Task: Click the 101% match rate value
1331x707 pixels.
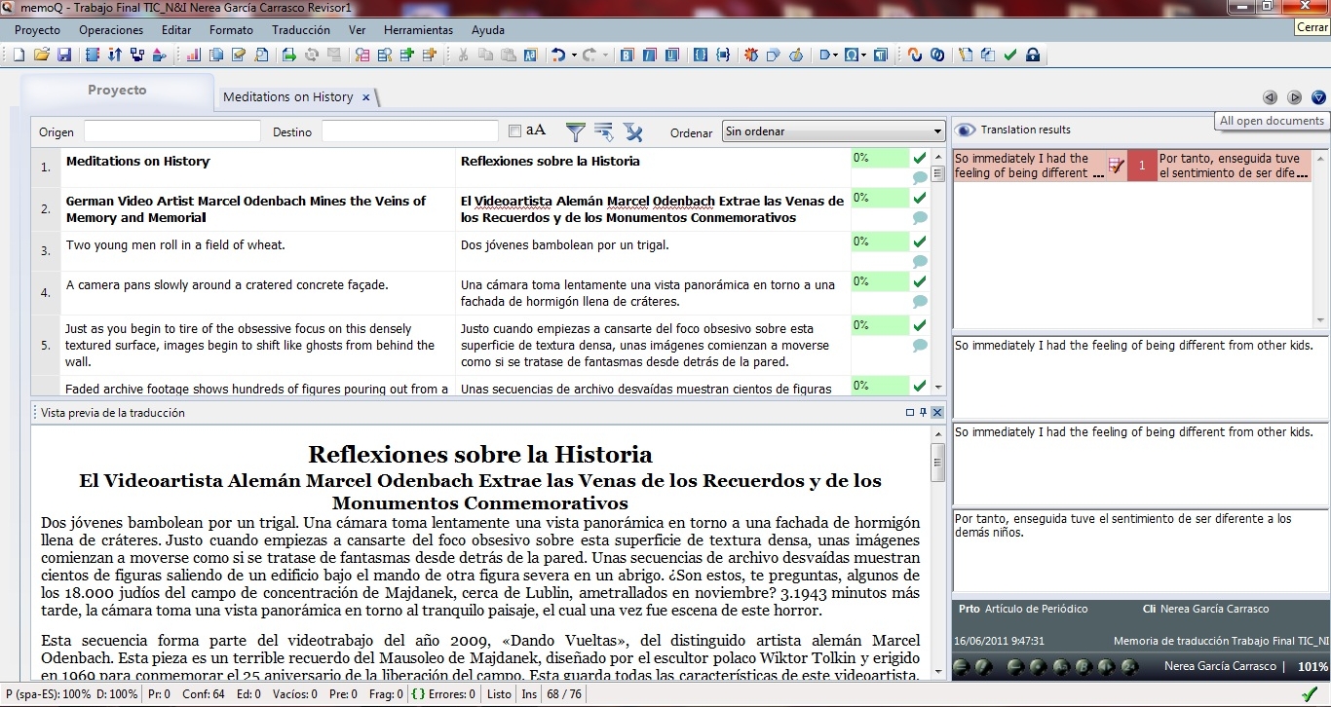Action: coord(1312,667)
